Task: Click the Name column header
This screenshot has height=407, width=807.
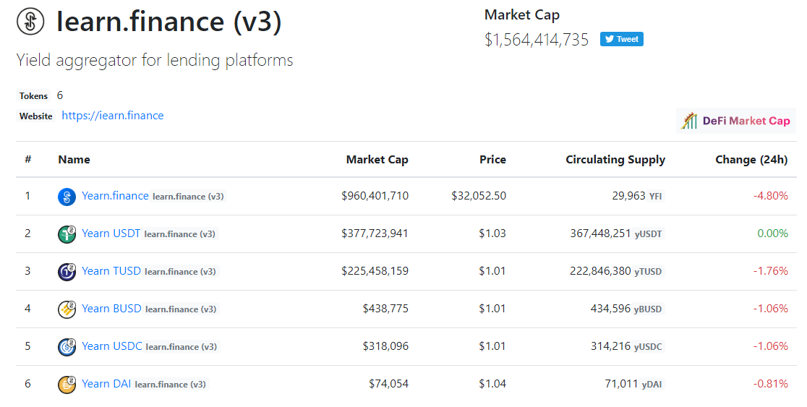Action: click(74, 160)
